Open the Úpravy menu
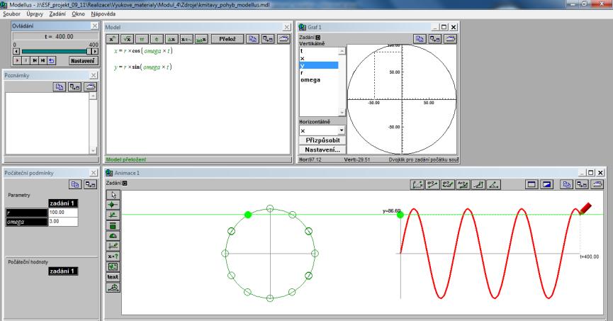613x321 pixels. 35,13
